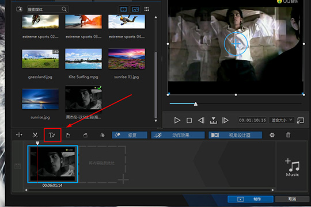Image resolution: width=311 pixels, height=207 pixels.
Task: Toggle the video media filter button
Action: (124, 9)
